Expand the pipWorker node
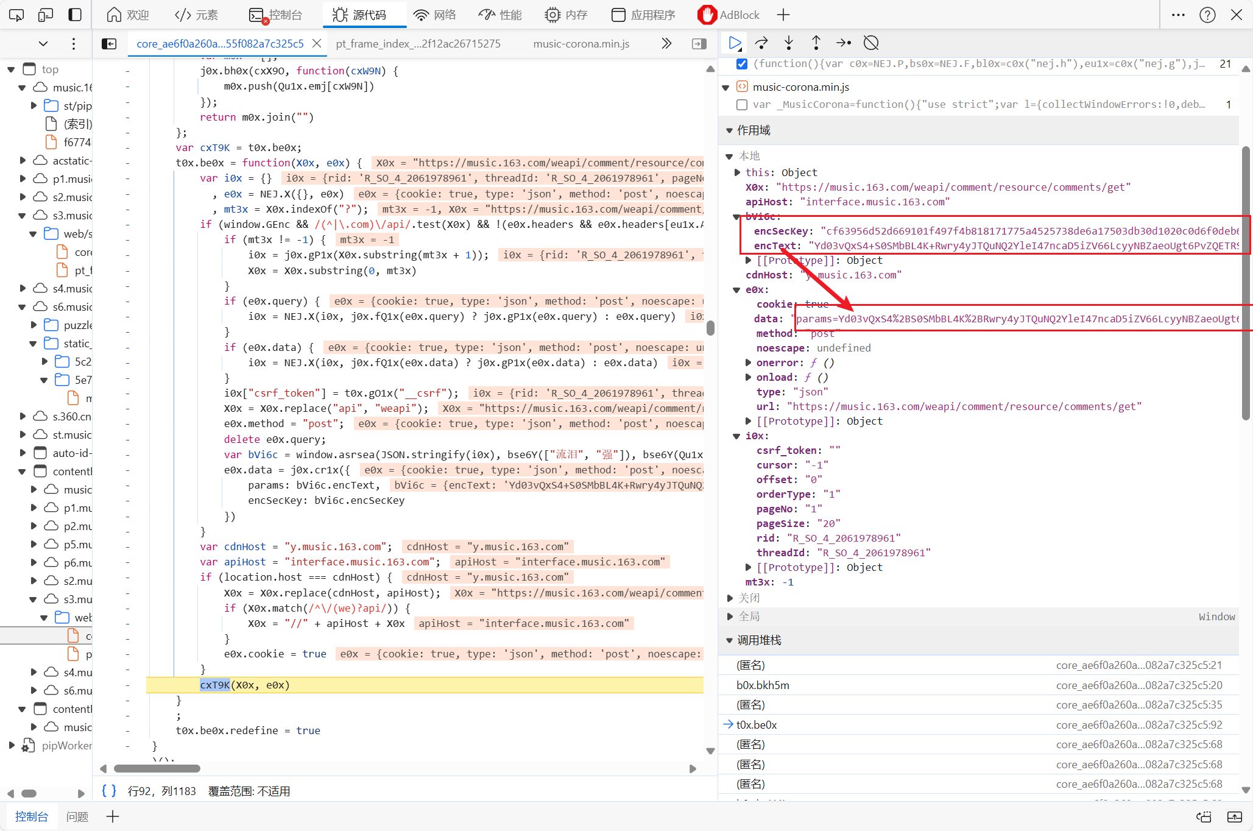The width and height of the screenshot is (1253, 831). pyautogui.click(x=11, y=745)
